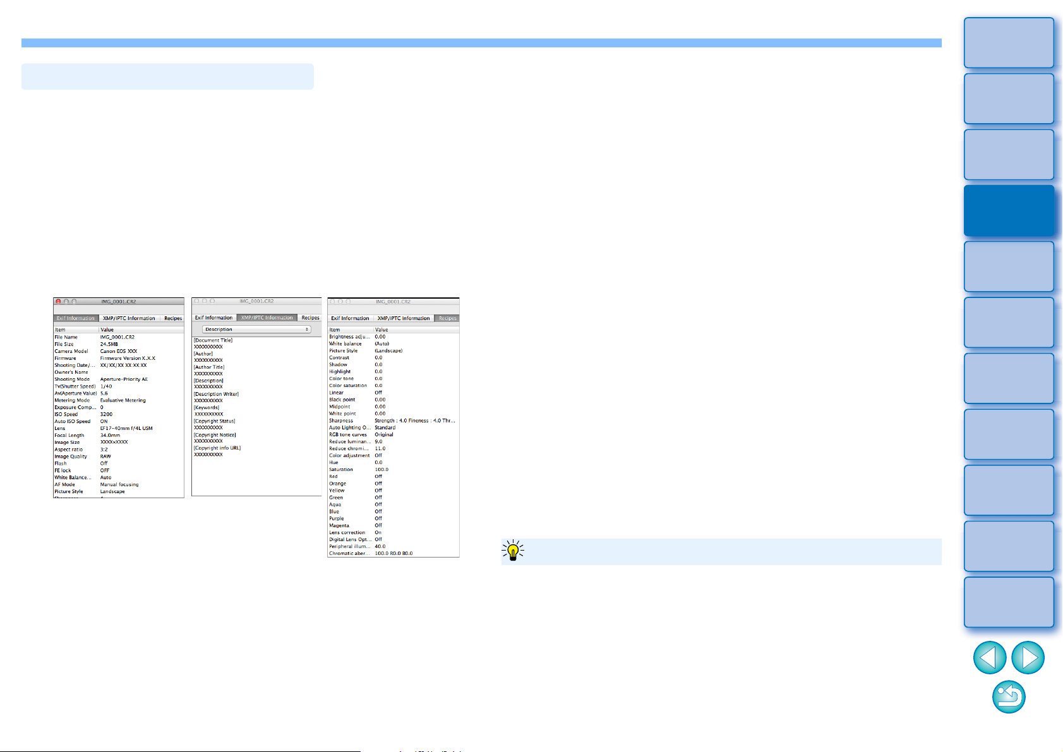Select the Color saturation row
Viewport: 1063px width, 752px height.
[393, 385]
